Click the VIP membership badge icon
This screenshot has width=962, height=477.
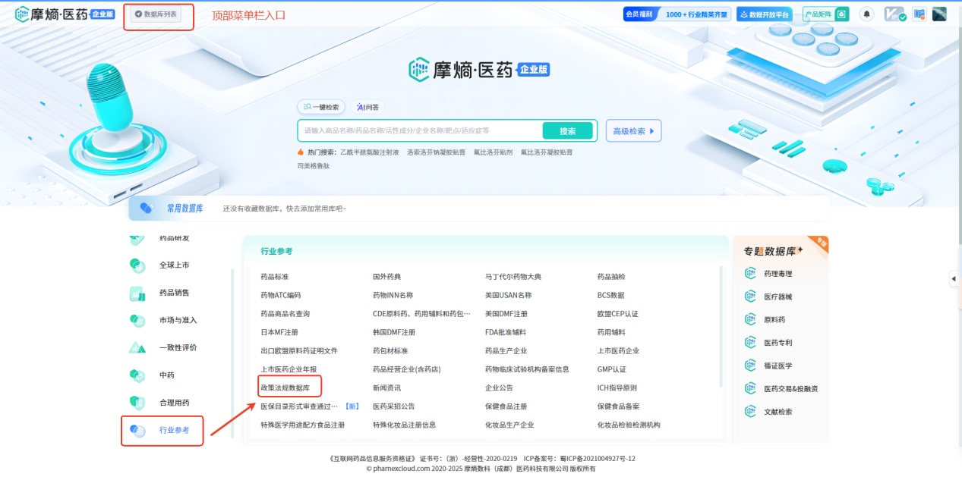(895, 14)
